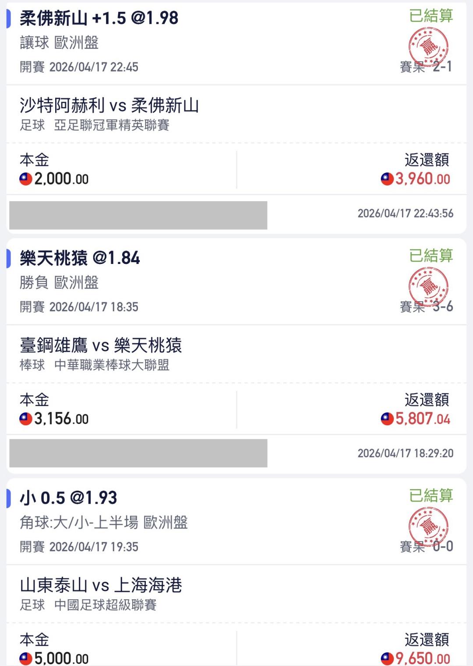The width and height of the screenshot is (473, 666).
Task: Click the 賽果 2-1 result text
Action: pyautogui.click(x=426, y=67)
